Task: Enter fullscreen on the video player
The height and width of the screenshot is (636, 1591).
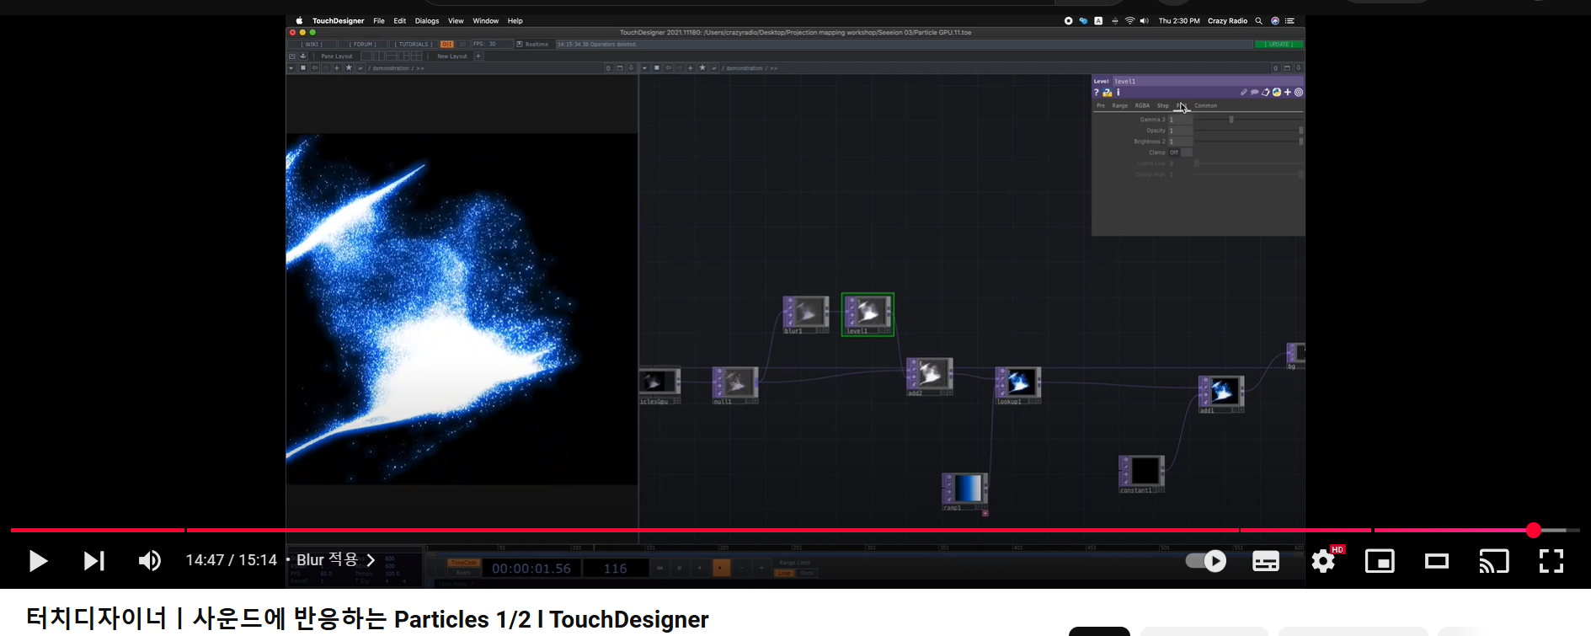Action: [x=1551, y=561]
